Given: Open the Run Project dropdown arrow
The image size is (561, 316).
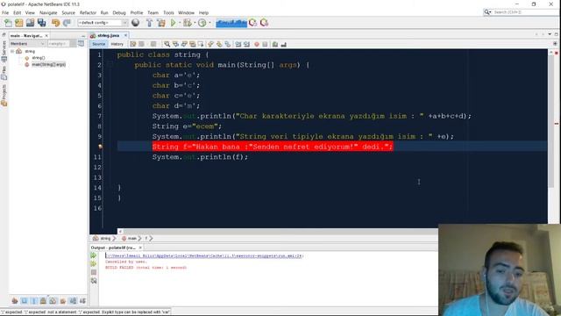Looking at the screenshot, I should [x=179, y=23].
